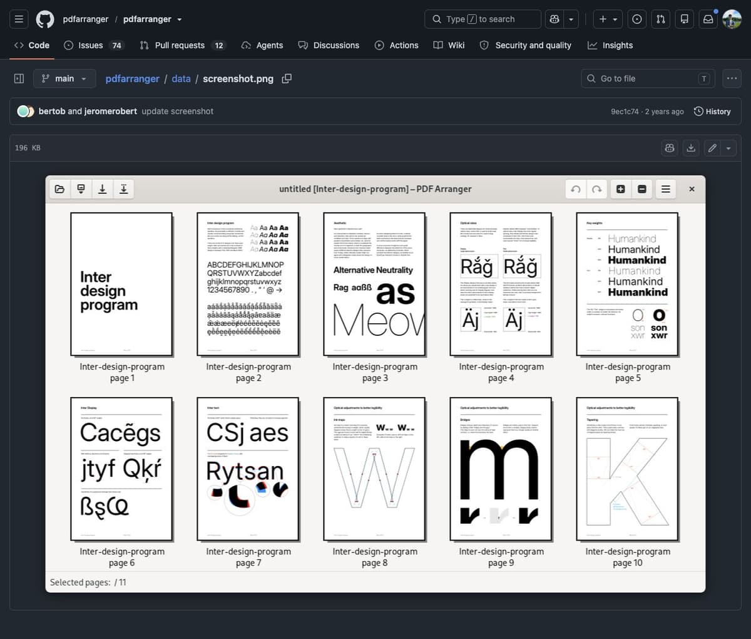This screenshot has height=639, width=751.
Task: Select the page 6 Cacegs thumbnail
Action: [x=121, y=469]
